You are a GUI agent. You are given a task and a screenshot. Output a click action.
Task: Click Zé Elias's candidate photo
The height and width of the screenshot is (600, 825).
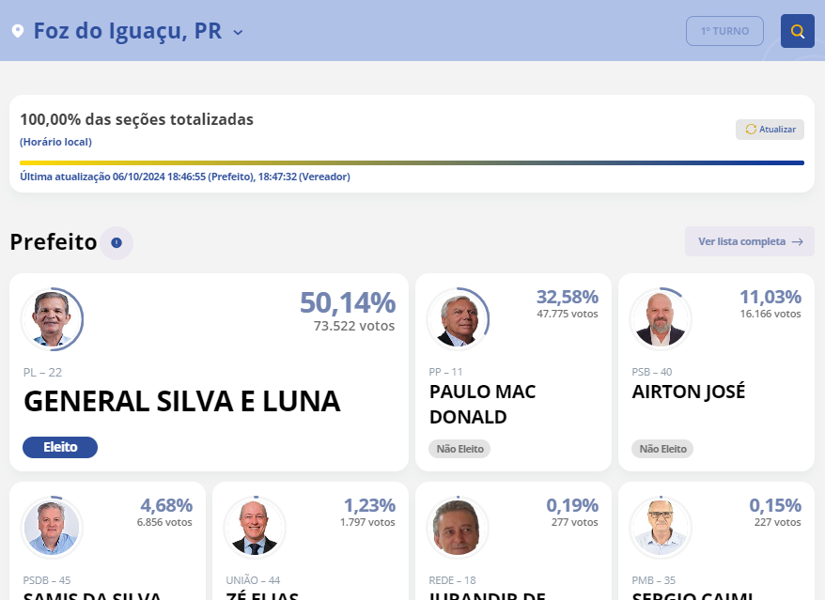click(255, 527)
